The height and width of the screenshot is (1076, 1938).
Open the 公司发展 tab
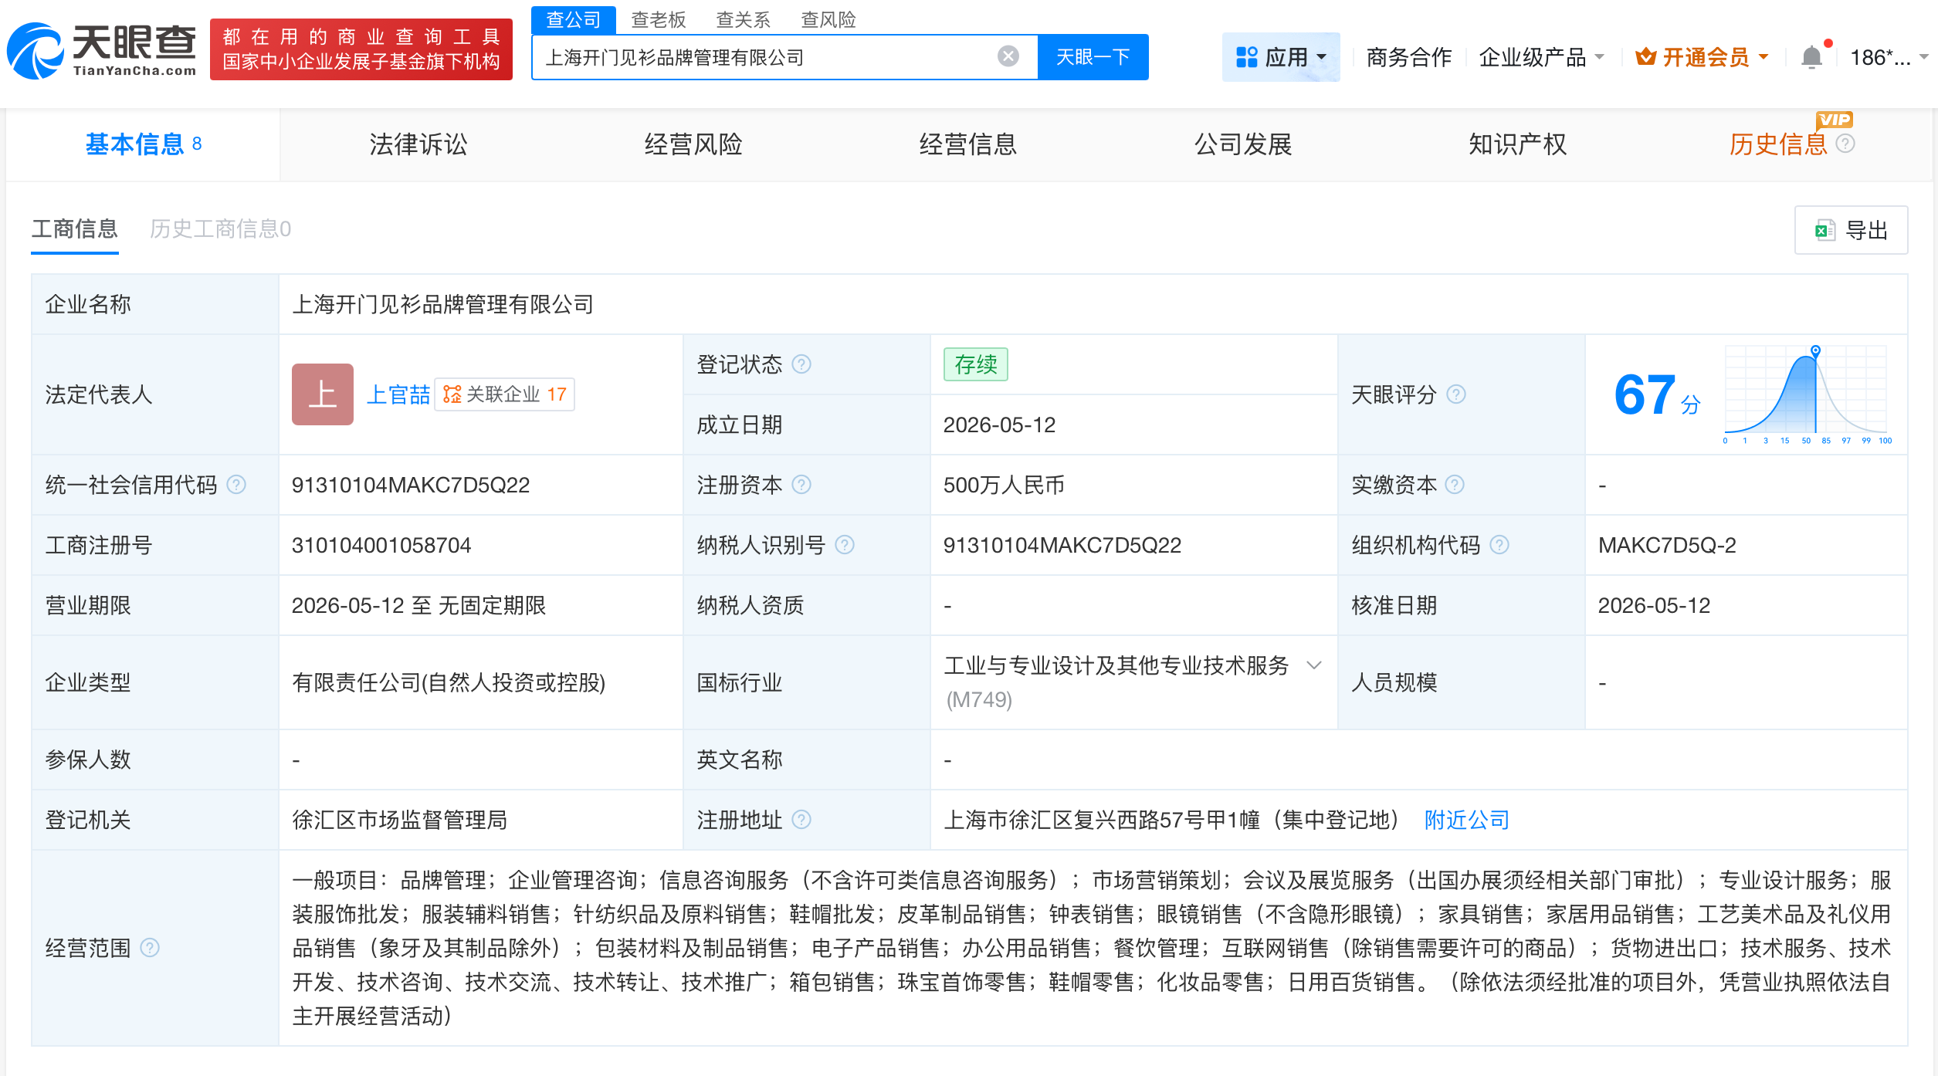(x=1243, y=144)
